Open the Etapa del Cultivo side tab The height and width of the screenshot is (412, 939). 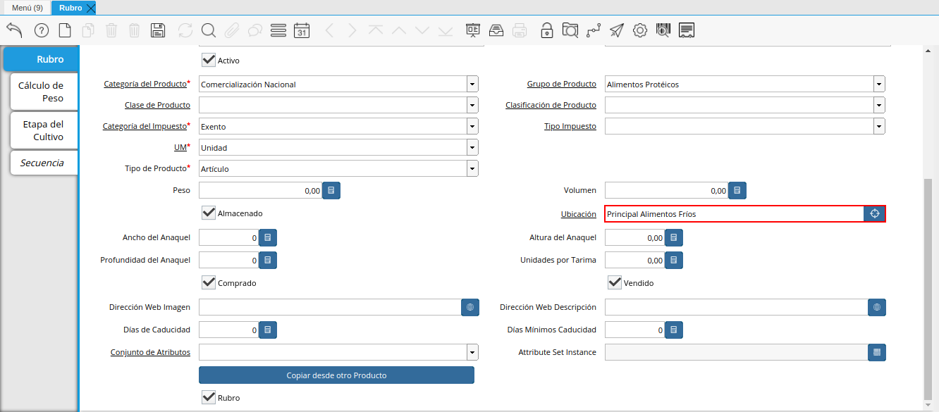click(x=44, y=130)
